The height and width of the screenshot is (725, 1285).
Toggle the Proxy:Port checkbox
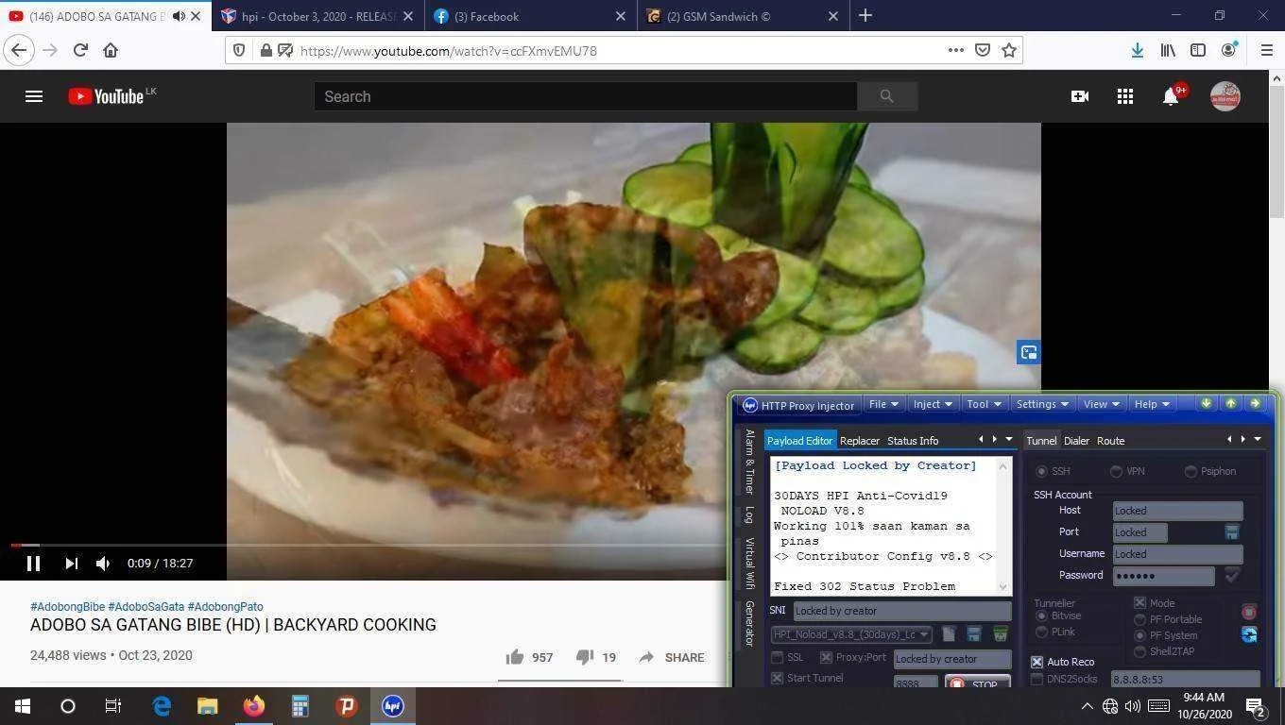pos(826,658)
